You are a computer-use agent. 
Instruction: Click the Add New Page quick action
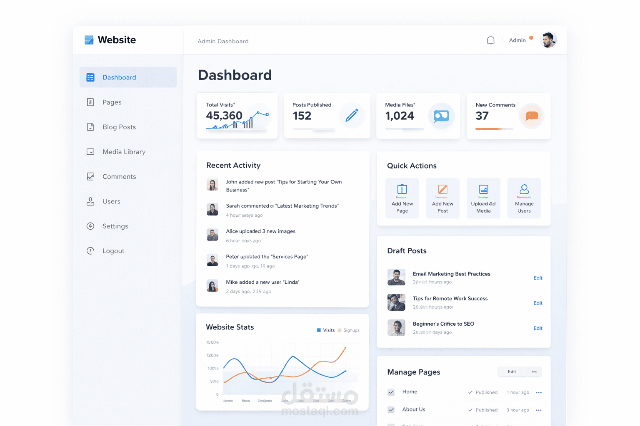point(402,198)
